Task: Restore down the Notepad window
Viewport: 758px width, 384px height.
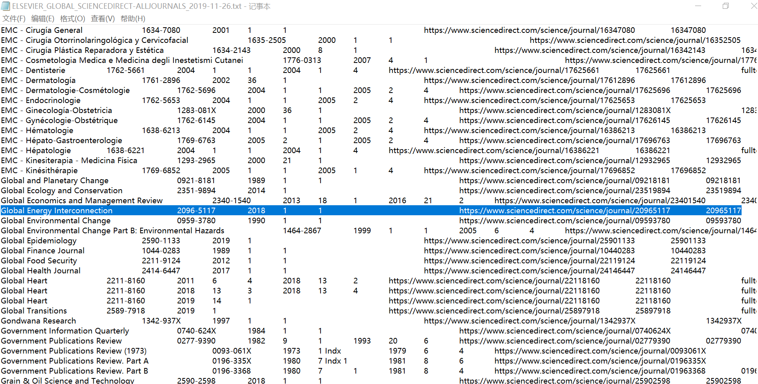Action: coord(726,6)
